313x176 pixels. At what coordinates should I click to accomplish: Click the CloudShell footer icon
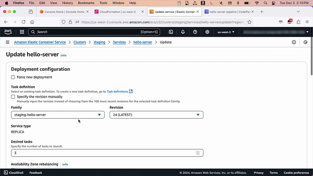coord(6,173)
